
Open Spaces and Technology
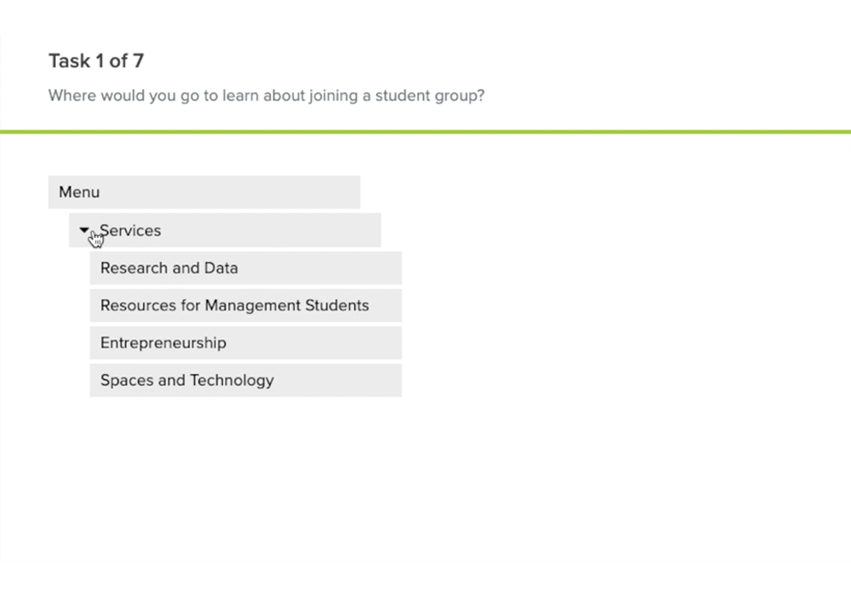(246, 380)
